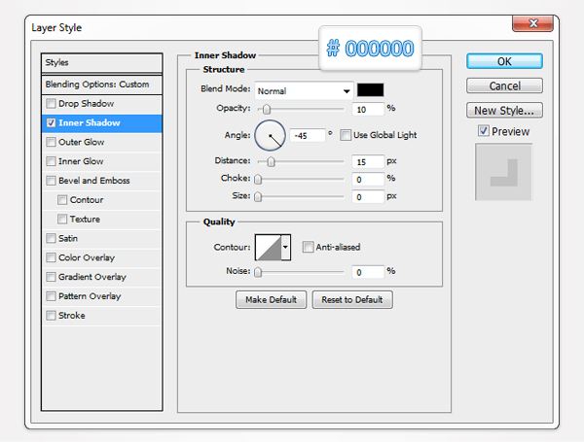Open the Blend Mode dropdown

[x=304, y=90]
